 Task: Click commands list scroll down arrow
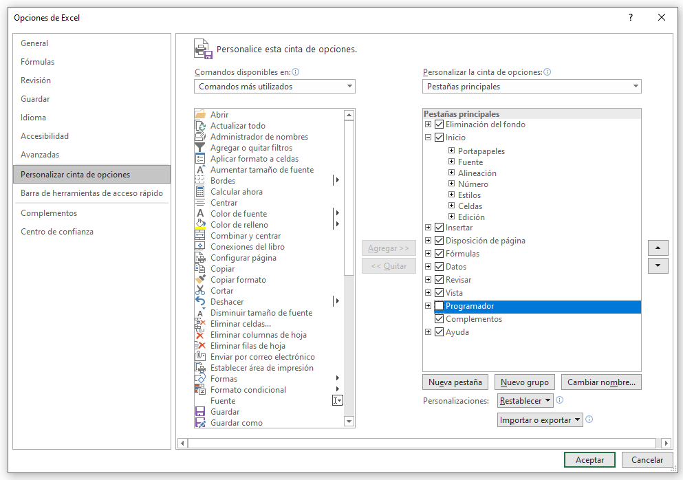349,421
